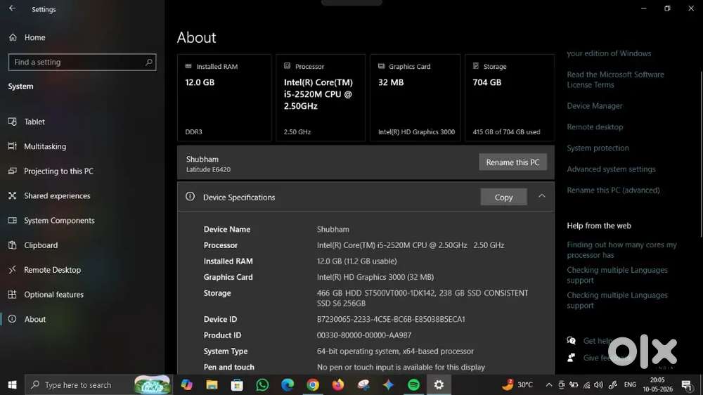Click the battery icon in system tray
This screenshot has width=703, height=395.
tap(574, 384)
